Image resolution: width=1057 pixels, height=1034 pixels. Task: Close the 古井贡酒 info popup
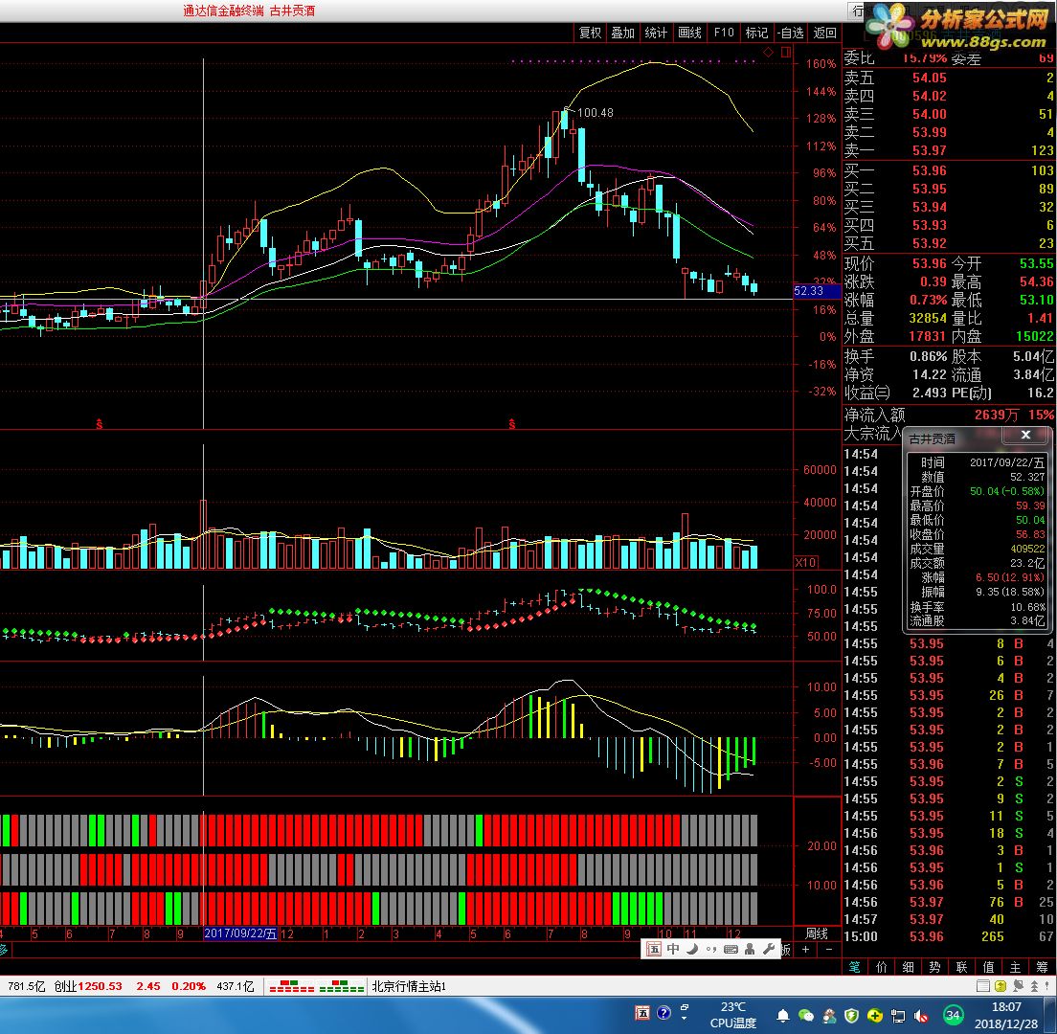click(x=1025, y=435)
